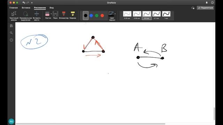Pick the black ink color
The width and height of the screenshot is (223, 125).
tap(86, 15)
